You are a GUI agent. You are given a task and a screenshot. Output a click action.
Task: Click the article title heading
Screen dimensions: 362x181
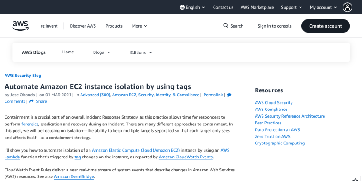pos(98,86)
